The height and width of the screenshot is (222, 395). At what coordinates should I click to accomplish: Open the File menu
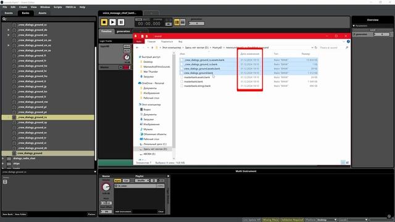(5, 7)
